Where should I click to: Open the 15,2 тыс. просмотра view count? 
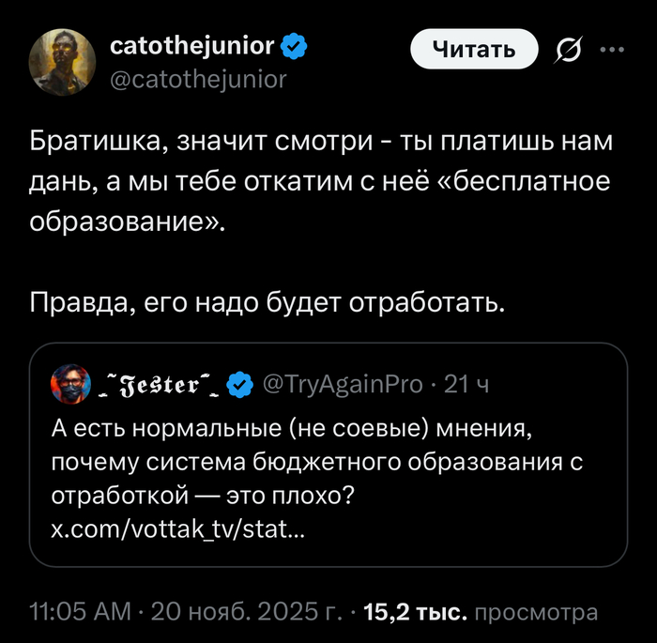pos(479,613)
